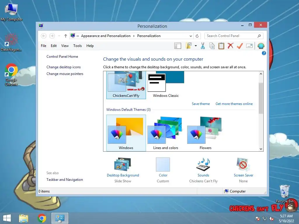The image size is (299, 224).
Task: Open Chrome from the taskbar
Action: tap(42, 218)
